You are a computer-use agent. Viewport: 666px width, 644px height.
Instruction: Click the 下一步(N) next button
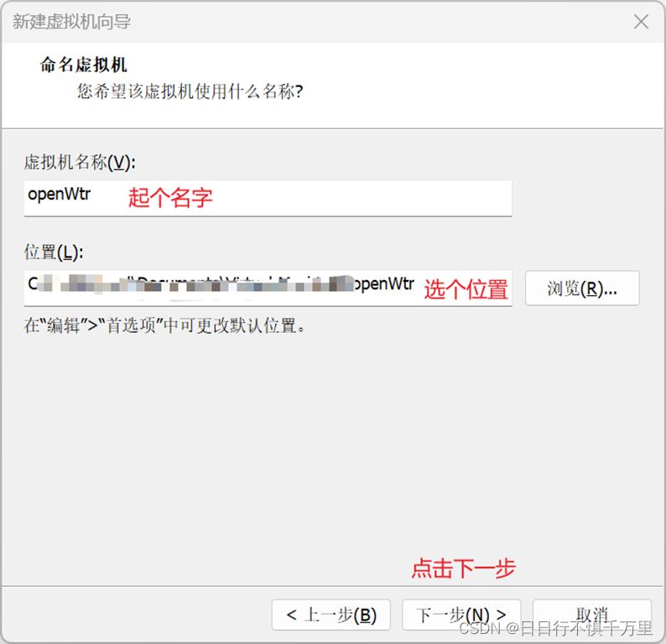(x=460, y=615)
